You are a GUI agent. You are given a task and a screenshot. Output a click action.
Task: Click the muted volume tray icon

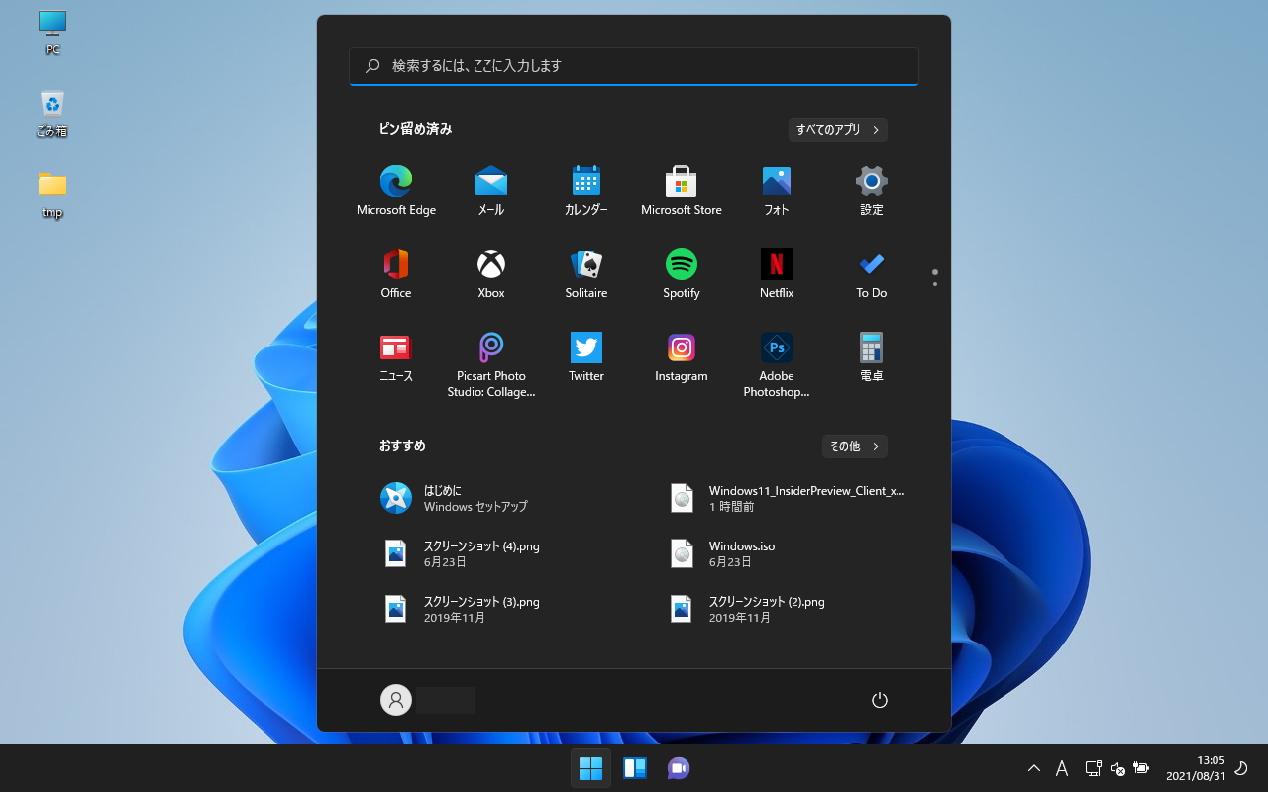point(1118,768)
